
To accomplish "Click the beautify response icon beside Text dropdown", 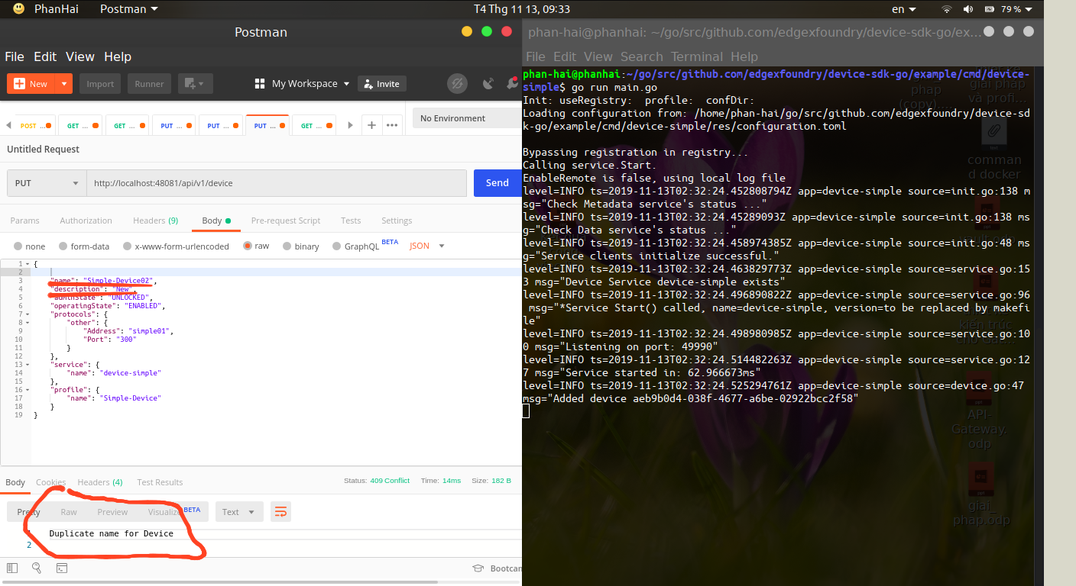I will [x=280, y=511].
